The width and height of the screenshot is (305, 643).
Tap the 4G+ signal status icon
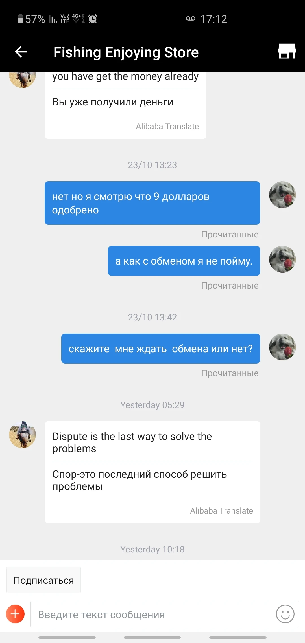click(79, 19)
